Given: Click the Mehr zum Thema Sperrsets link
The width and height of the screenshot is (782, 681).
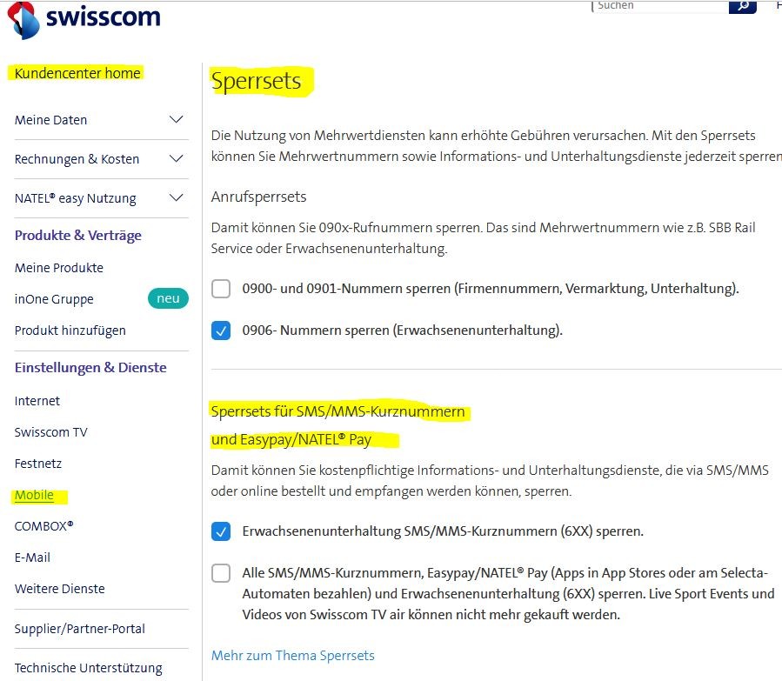Looking at the screenshot, I should click(x=291, y=655).
